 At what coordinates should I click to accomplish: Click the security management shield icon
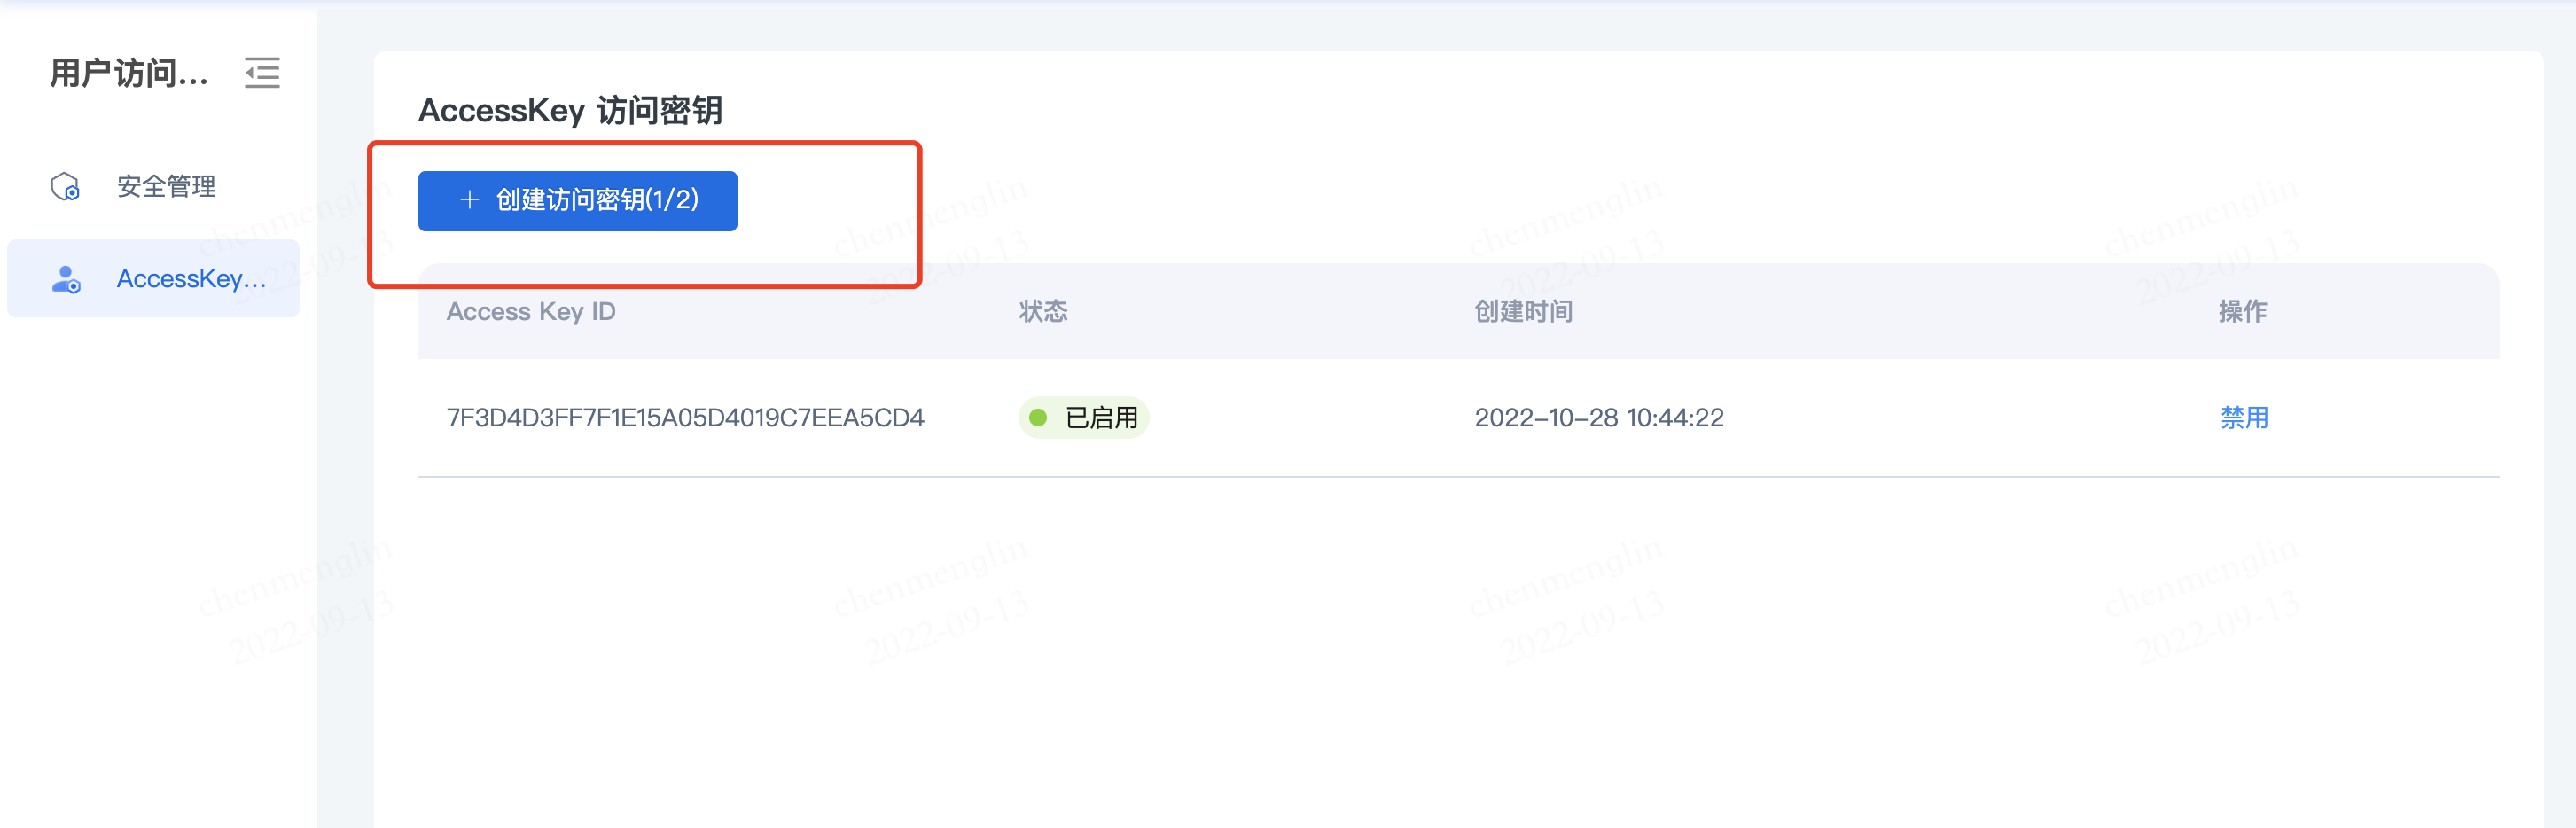(x=66, y=187)
